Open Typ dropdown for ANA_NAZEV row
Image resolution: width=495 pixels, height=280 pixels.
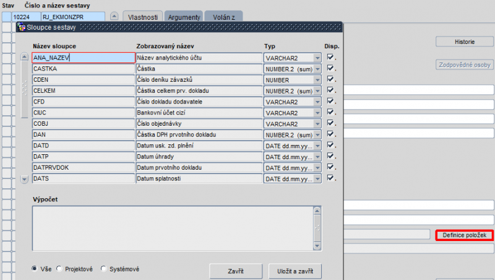pos(317,58)
